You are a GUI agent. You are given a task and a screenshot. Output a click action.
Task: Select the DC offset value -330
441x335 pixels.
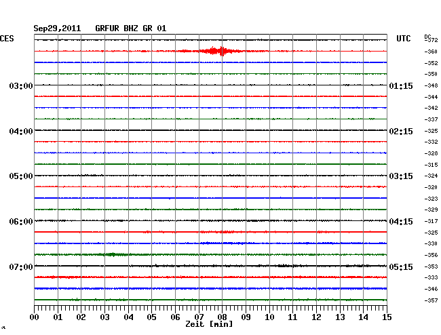click(431, 243)
